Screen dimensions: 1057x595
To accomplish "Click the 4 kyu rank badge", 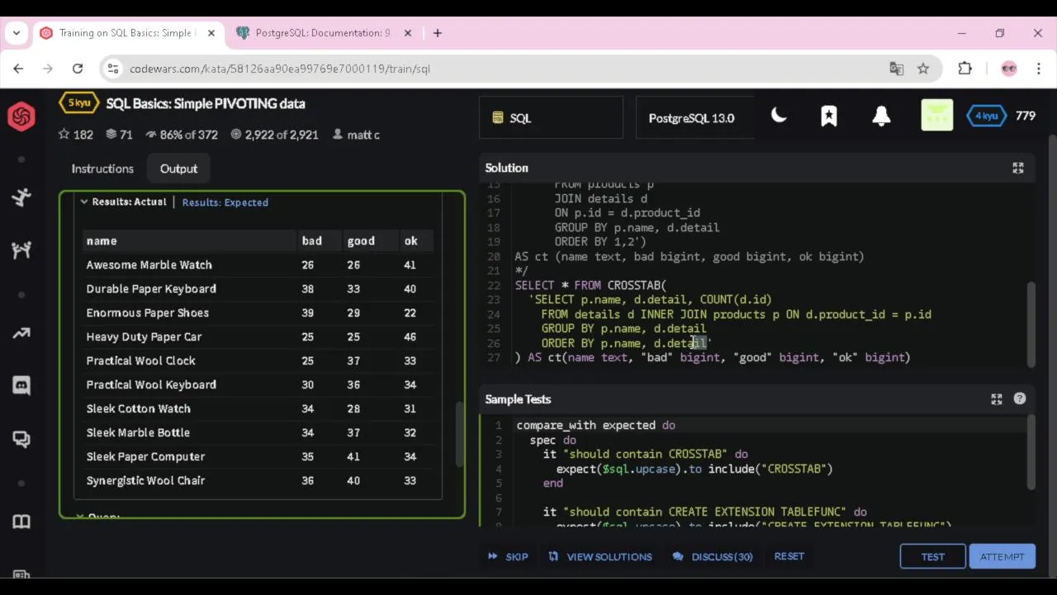I will [987, 116].
